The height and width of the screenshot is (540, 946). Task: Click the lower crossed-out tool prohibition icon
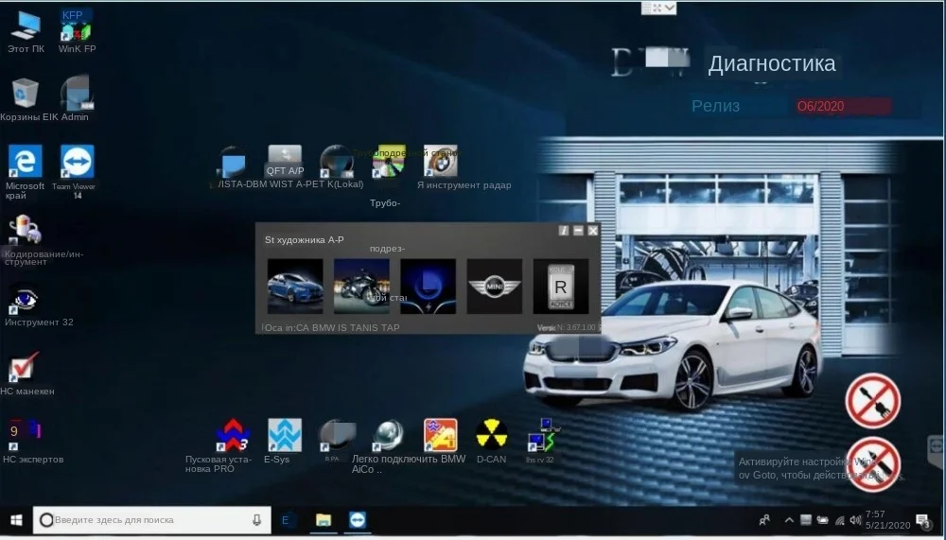tap(872, 464)
